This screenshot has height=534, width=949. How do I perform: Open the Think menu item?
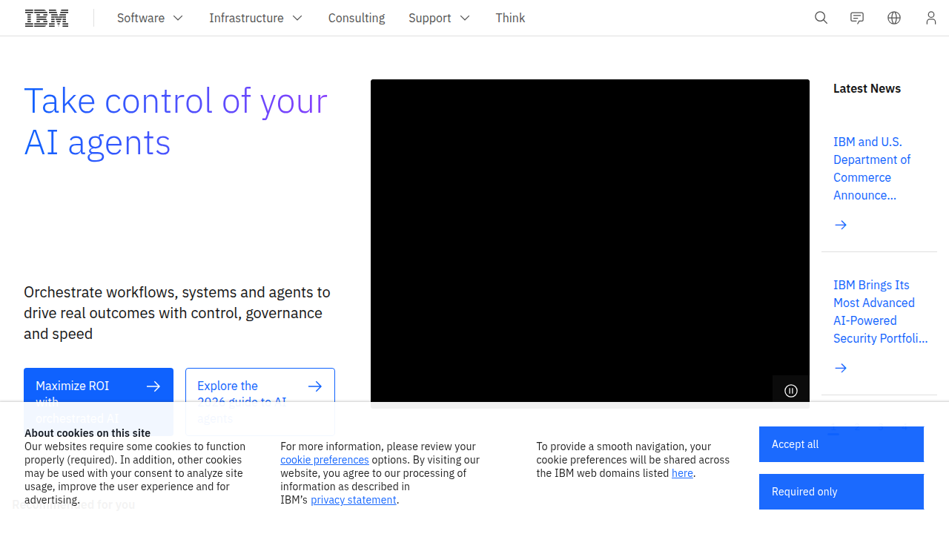click(x=510, y=18)
